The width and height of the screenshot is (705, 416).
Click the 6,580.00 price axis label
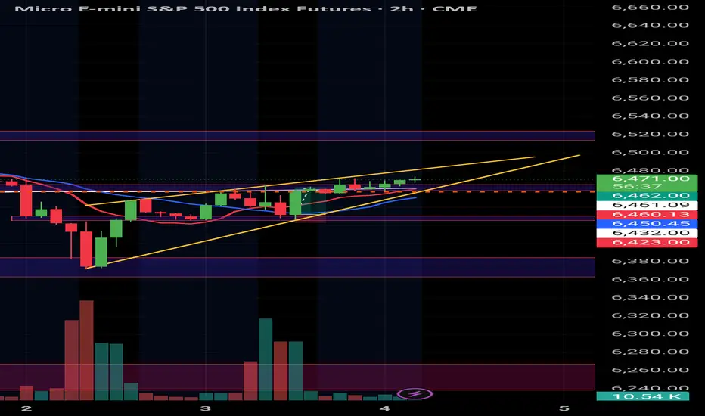point(650,79)
